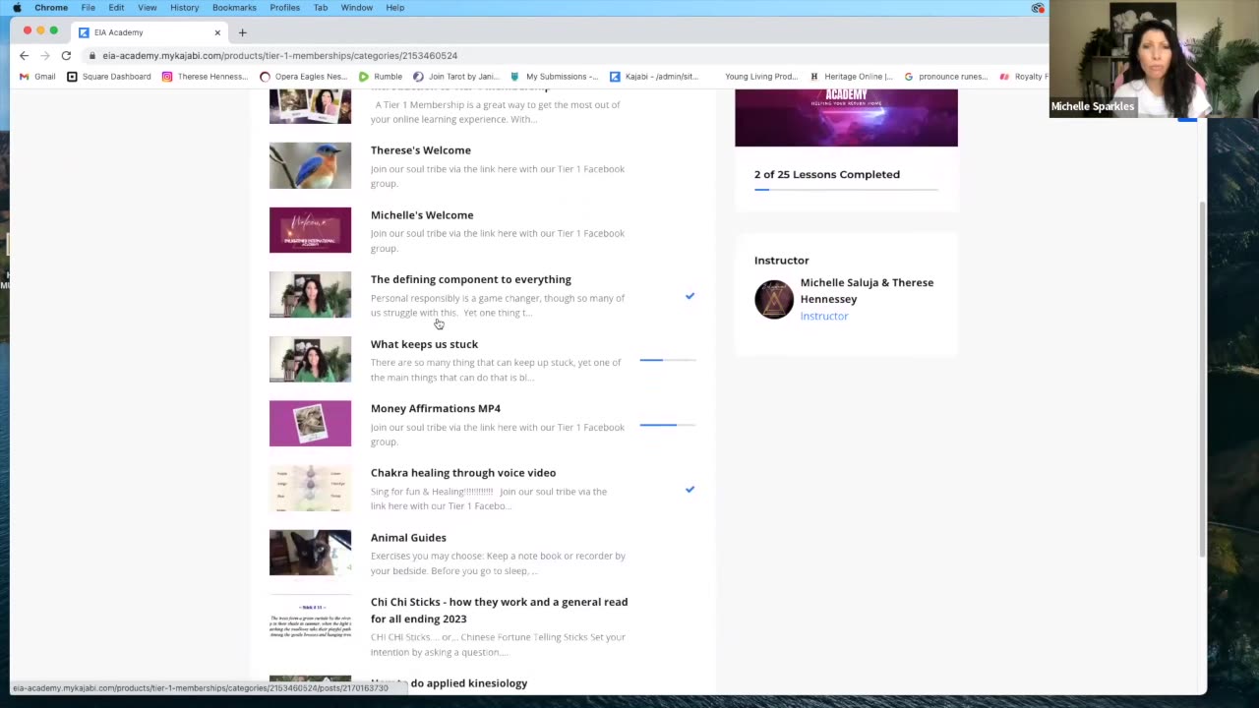The image size is (1259, 708).
Task: Open a new browser tab
Action: (x=242, y=32)
